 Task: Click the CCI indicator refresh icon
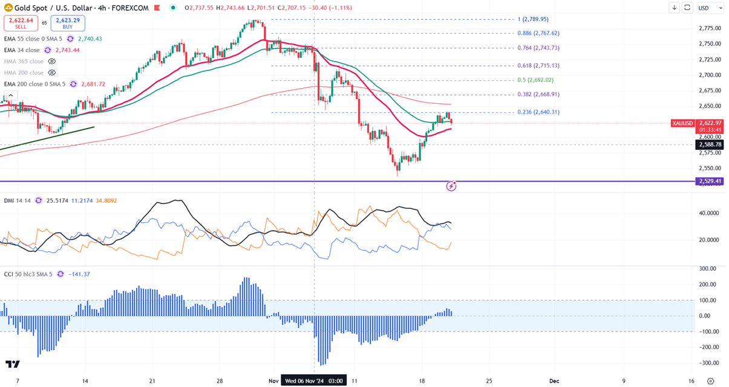click(x=60, y=274)
